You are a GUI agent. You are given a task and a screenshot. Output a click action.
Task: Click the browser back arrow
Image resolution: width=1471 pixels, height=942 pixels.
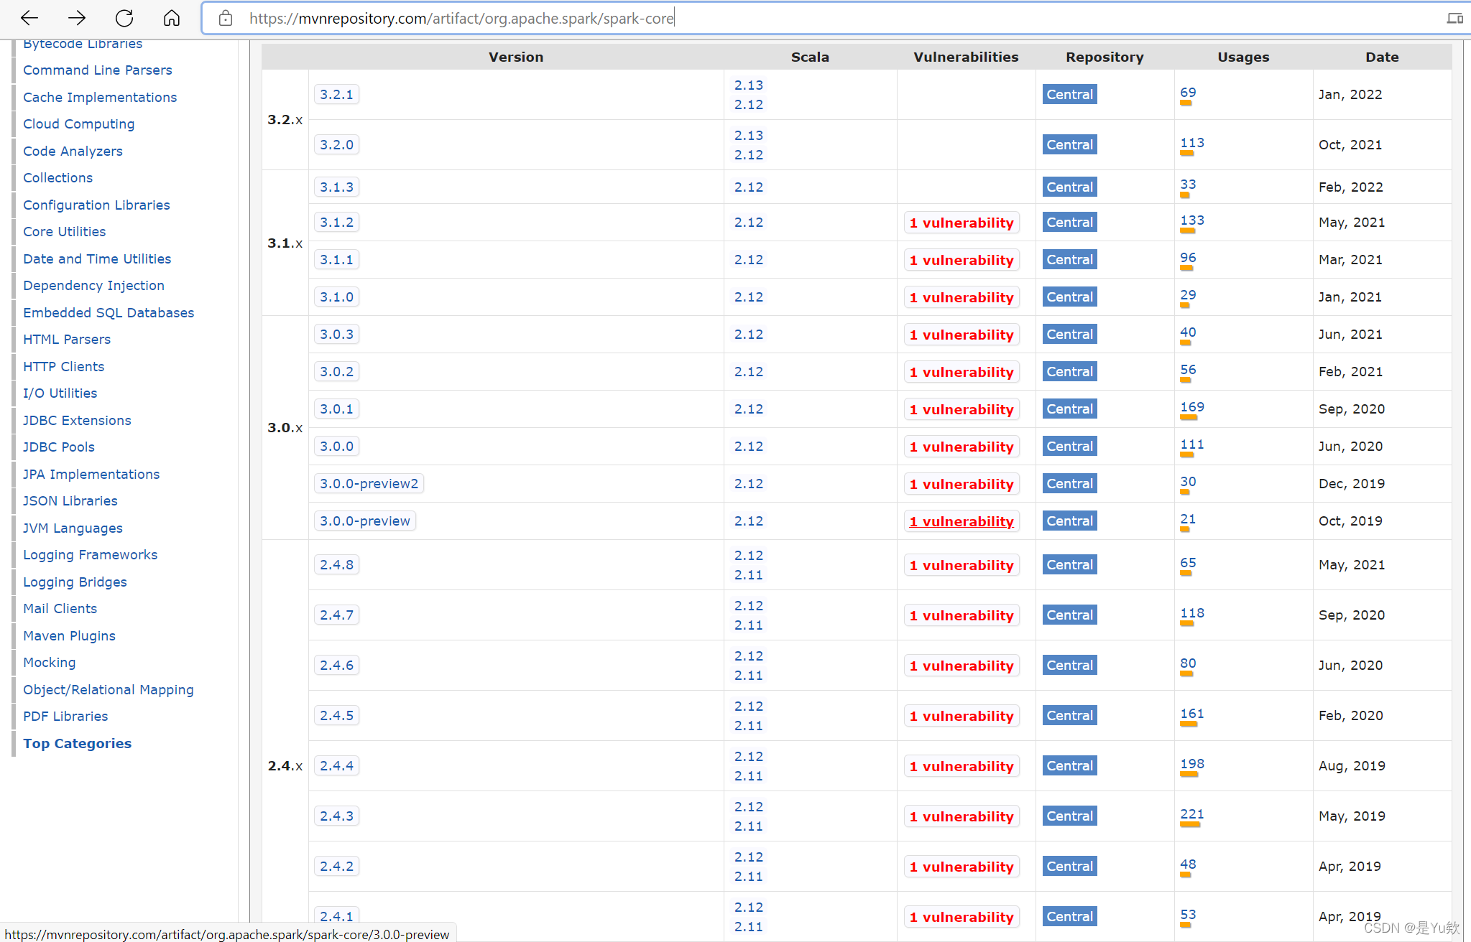click(29, 18)
